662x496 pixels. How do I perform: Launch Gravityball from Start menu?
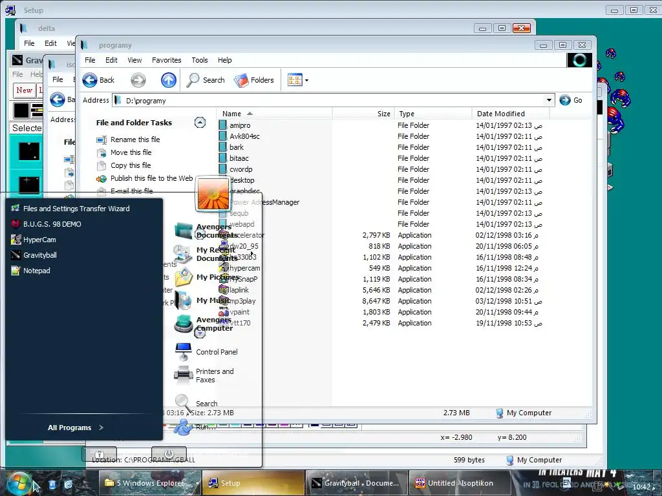coord(34,255)
